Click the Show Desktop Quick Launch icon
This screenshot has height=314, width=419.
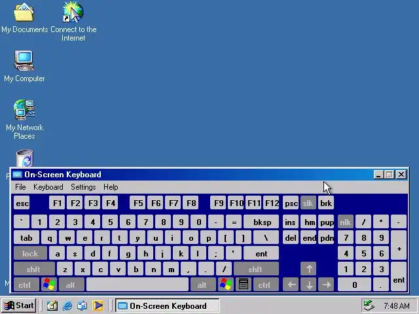[52, 305]
